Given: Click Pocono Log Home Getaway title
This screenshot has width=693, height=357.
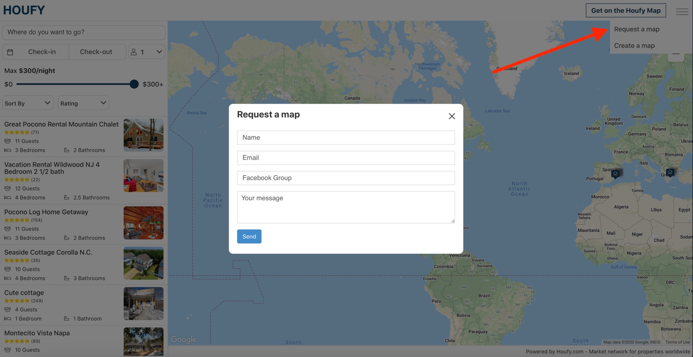Looking at the screenshot, I should (x=46, y=212).
